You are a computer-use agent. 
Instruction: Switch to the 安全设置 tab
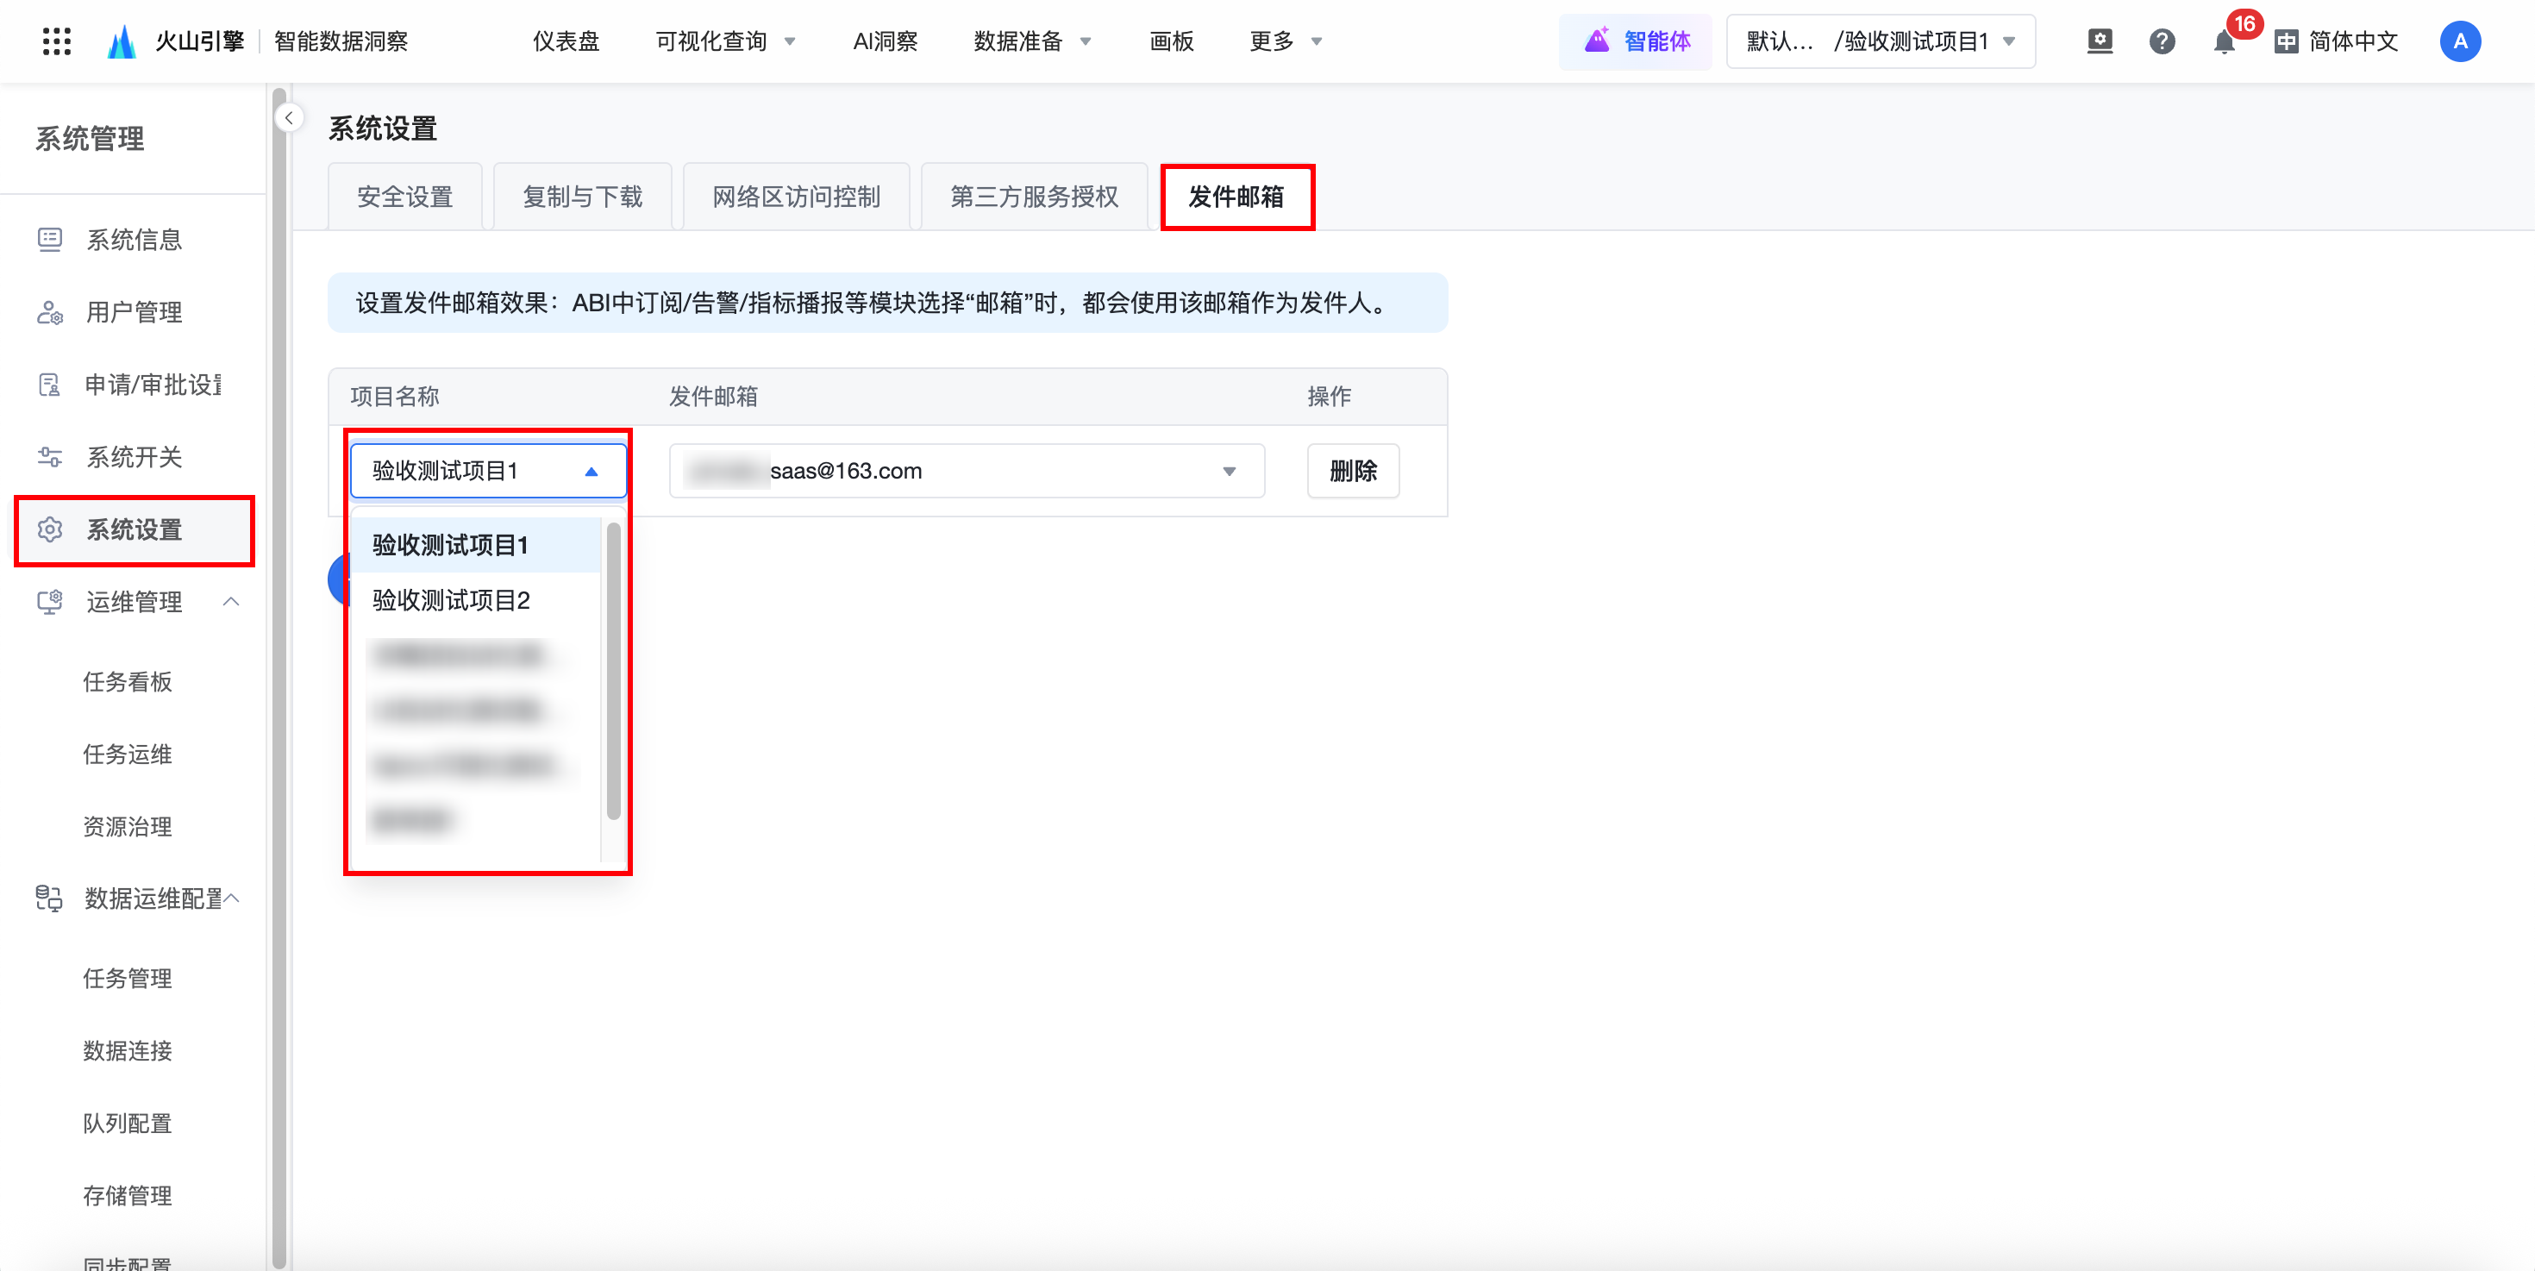point(404,197)
